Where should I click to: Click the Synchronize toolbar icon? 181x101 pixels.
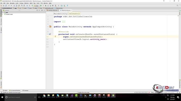(6, 6)
